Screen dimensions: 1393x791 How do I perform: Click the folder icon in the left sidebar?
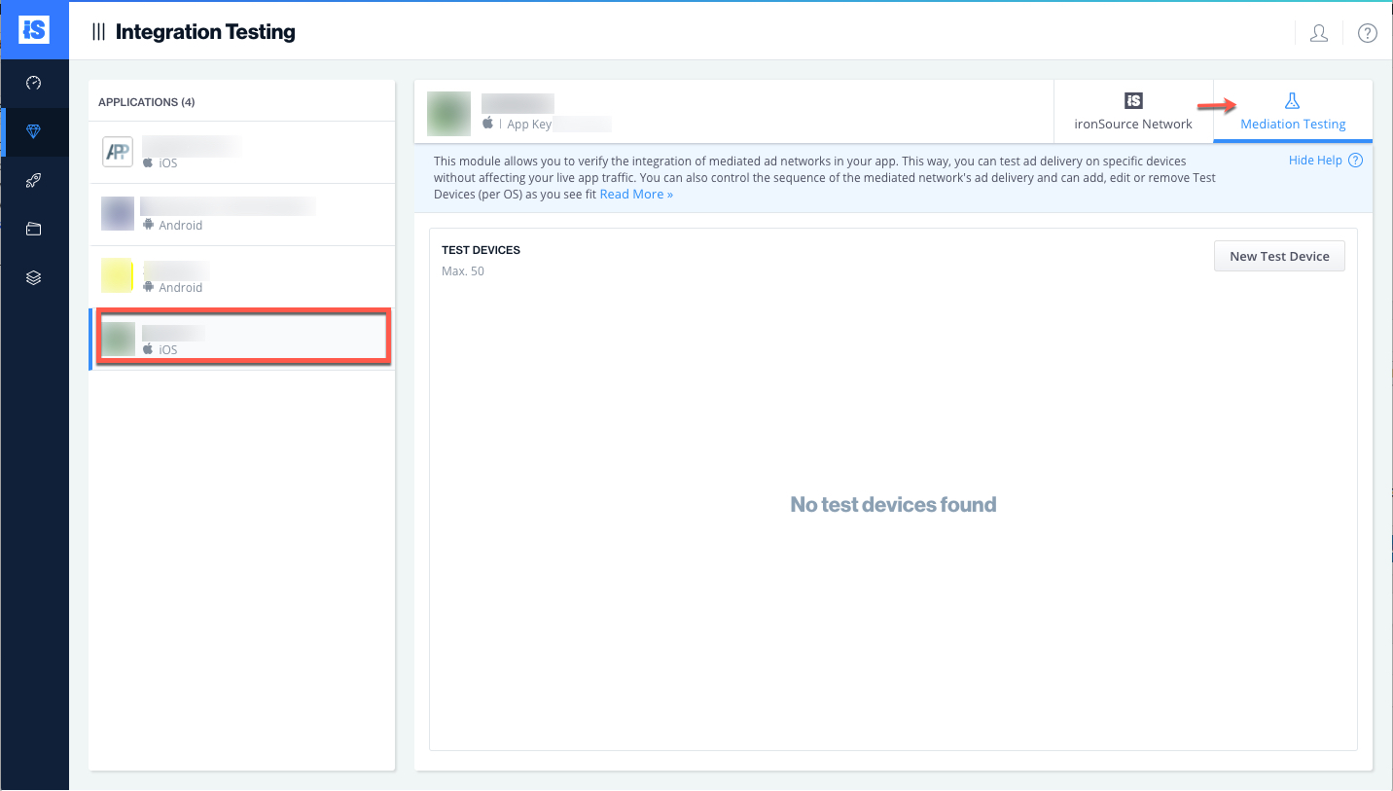(x=34, y=230)
